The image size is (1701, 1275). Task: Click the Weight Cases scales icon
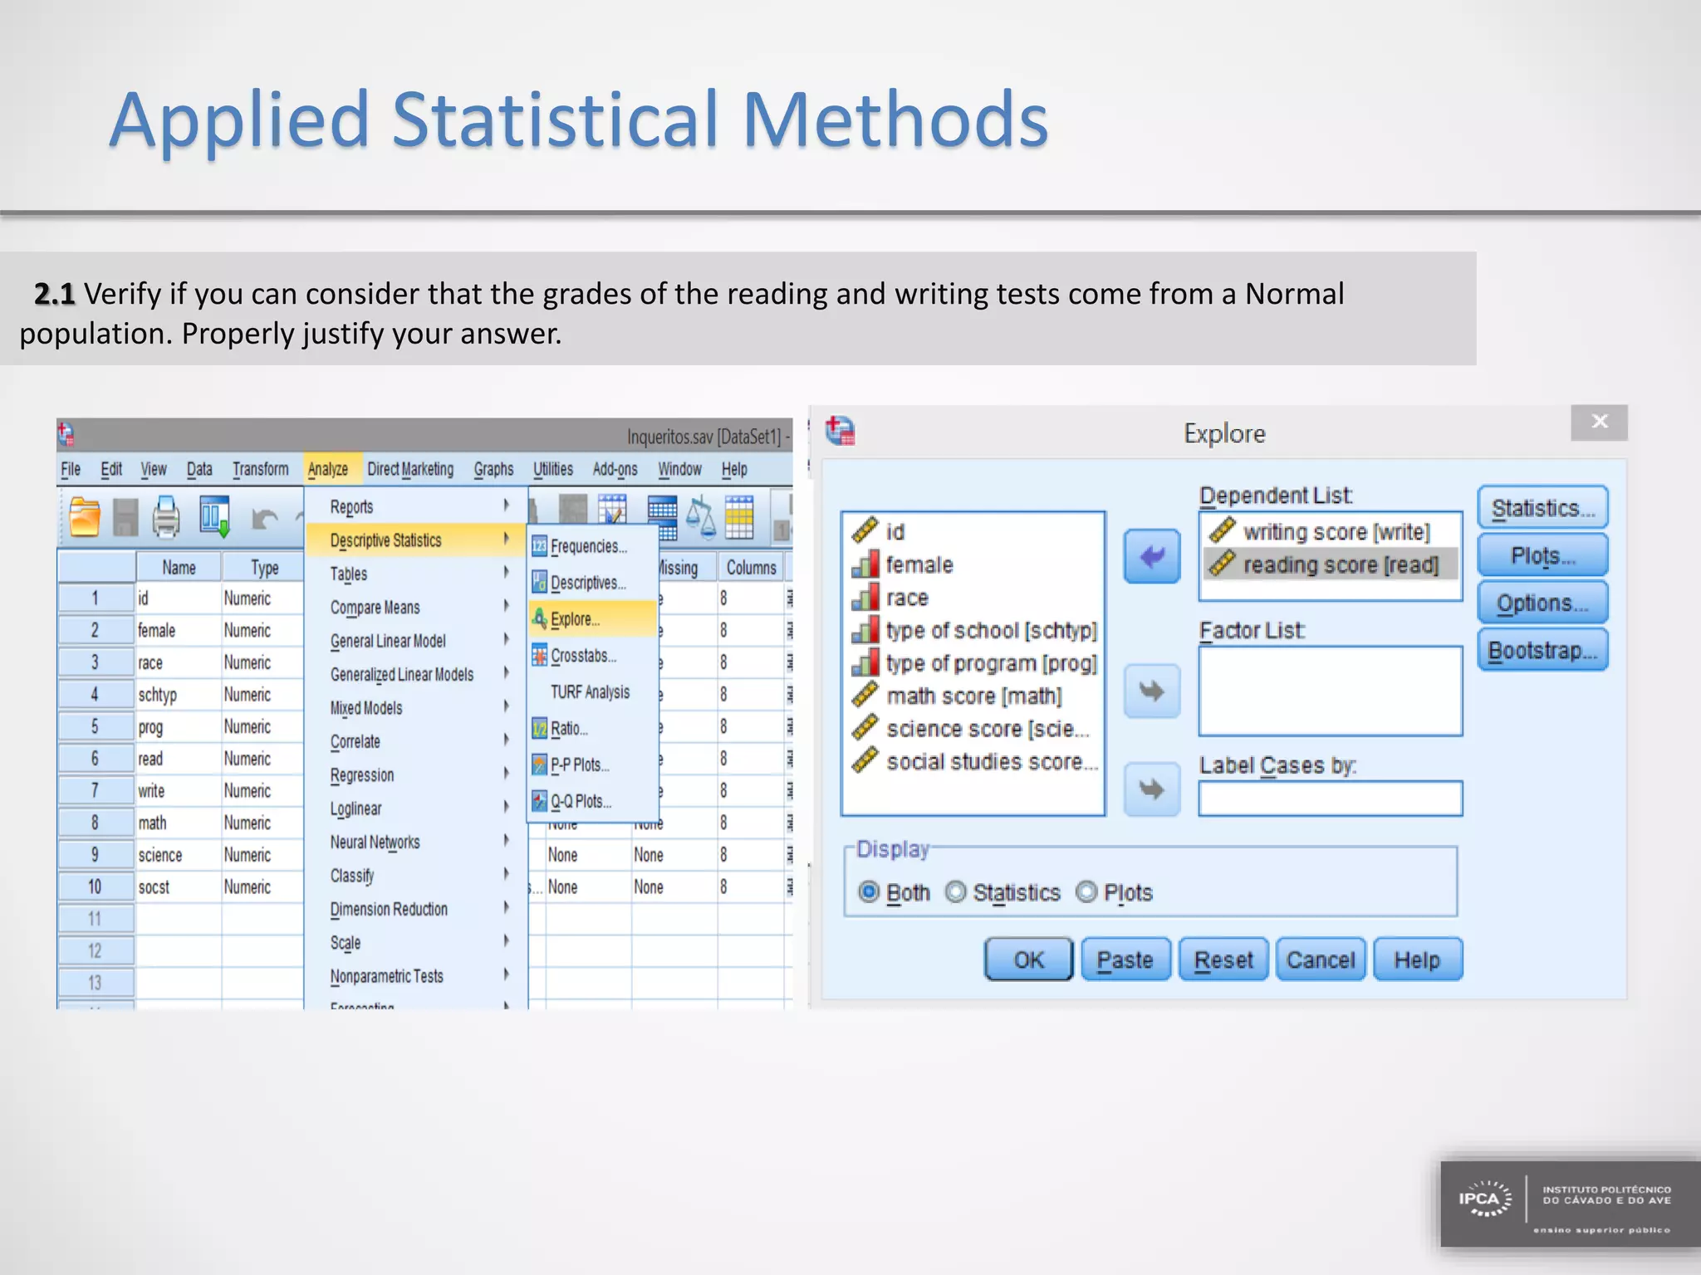[701, 516]
